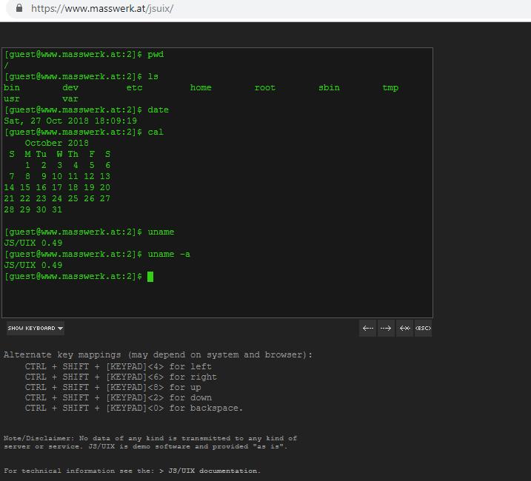Open the Show Keyboard dropdown
Image resolution: width=531 pixels, height=481 pixels.
36,328
